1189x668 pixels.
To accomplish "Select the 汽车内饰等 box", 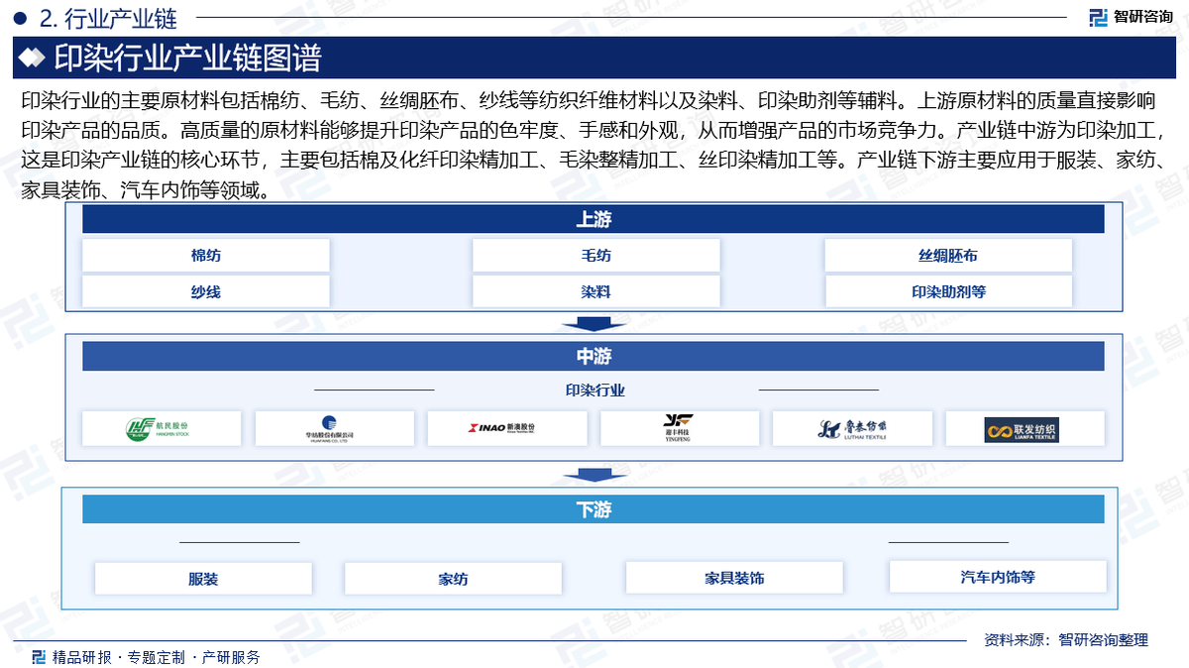I will point(997,577).
